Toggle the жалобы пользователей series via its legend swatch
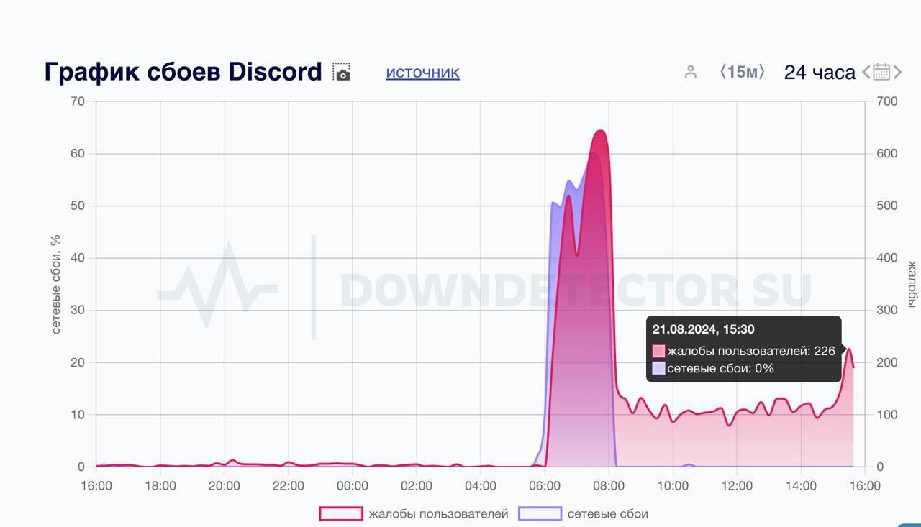This screenshot has height=527, width=921. (340, 513)
